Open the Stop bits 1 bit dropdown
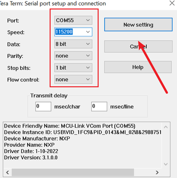This screenshot has width=177, height=178. coord(73,68)
